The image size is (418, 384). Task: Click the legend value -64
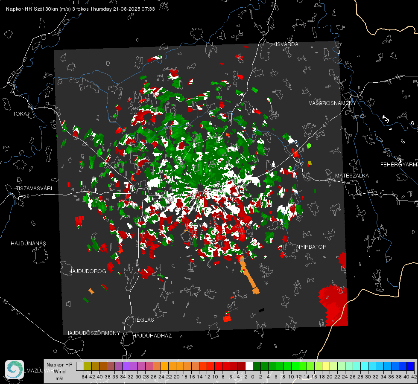click(x=83, y=377)
